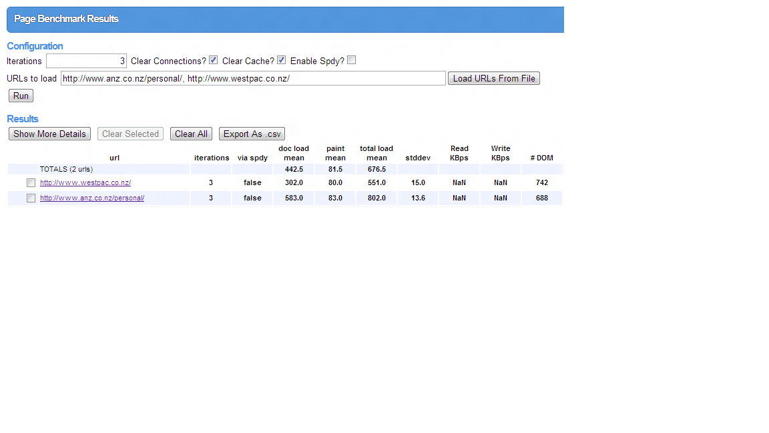Click the doc load mean header

tap(294, 153)
